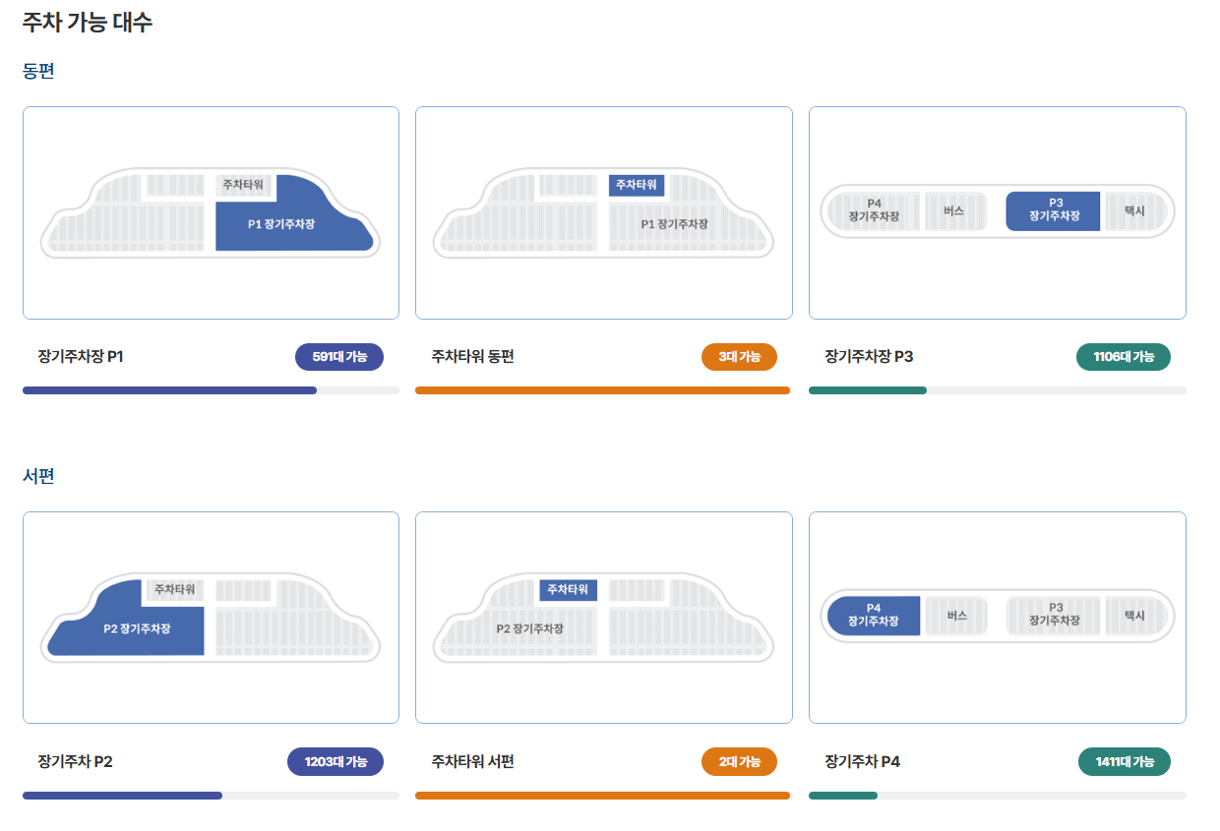Screen dimensions: 1220x831
Task: Click the 택시 zone in the P3 card map
Action: point(1134,211)
